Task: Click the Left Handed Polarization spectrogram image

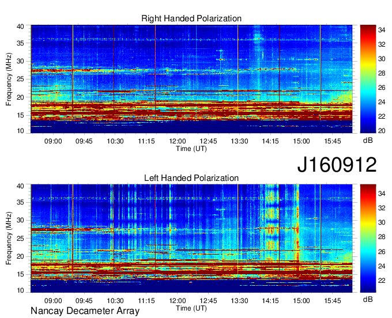Action: click(x=191, y=238)
